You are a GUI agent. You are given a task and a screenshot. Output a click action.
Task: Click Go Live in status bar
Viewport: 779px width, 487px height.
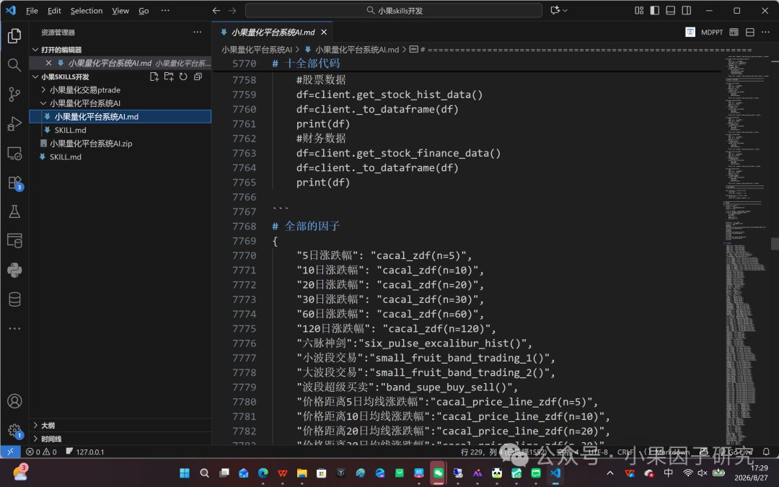pyautogui.click(x=736, y=452)
